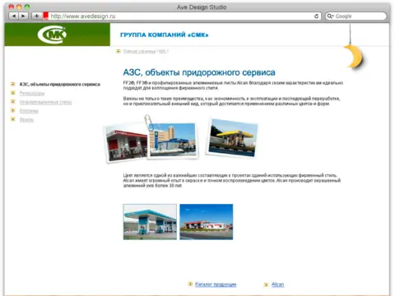This screenshot has height=296, width=395.
Task: Click bullet icon next to Информационные стелы
Action: click(x=13, y=102)
